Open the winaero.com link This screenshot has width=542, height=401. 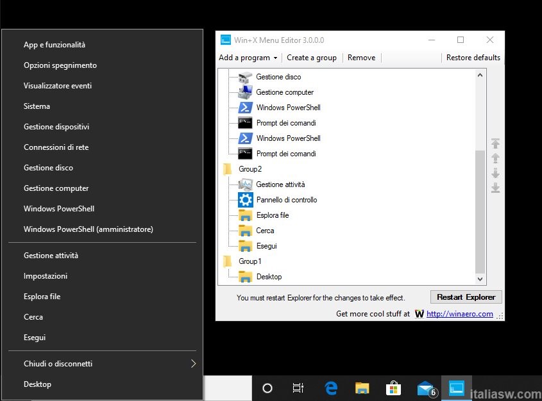pos(459,314)
